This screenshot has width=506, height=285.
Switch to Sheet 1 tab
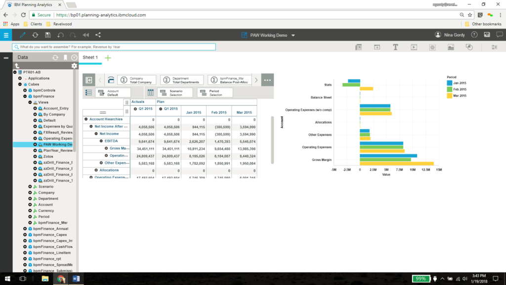(90, 57)
